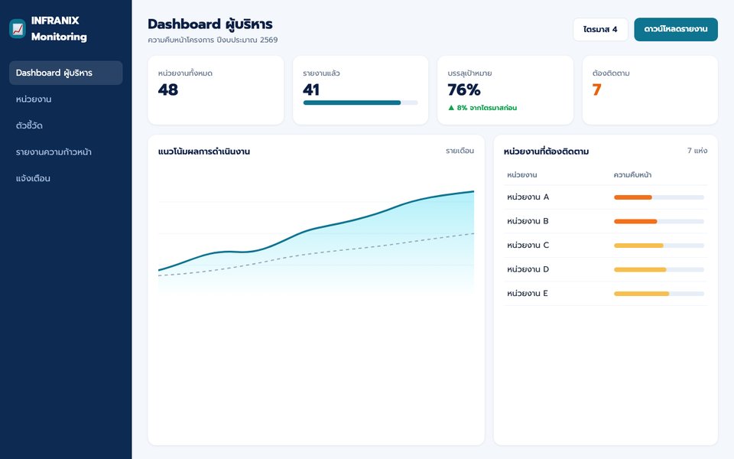Screen dimensions: 734x459
Task: Click the หน่วยงานทั้งหมด value 48
Action: pyautogui.click(x=168, y=90)
